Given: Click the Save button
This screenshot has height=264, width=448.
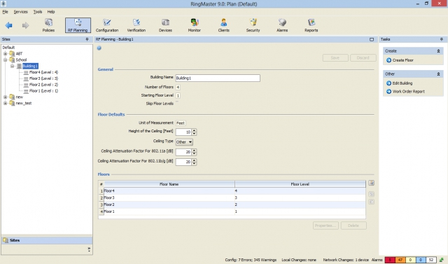Looking at the screenshot, I should pos(335,57).
